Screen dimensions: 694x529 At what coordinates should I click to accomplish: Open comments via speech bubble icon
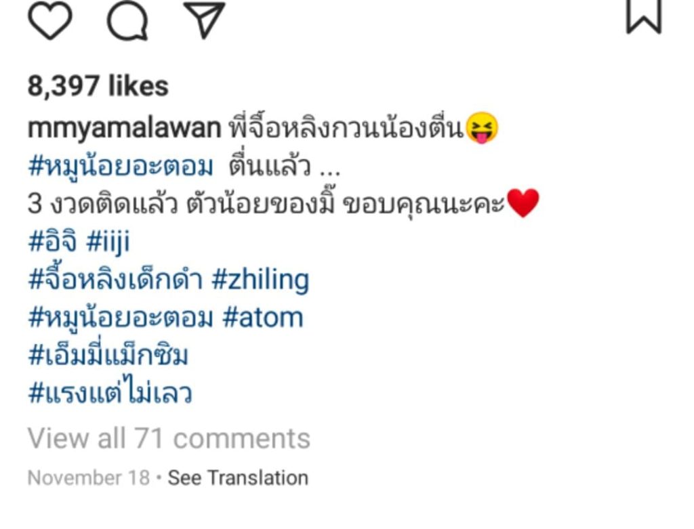coord(127,20)
